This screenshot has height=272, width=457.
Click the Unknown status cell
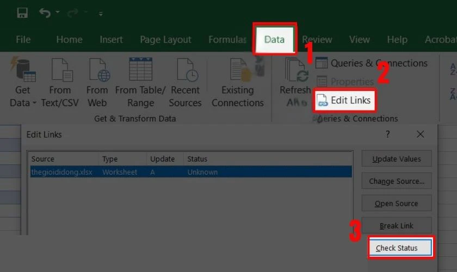click(202, 172)
